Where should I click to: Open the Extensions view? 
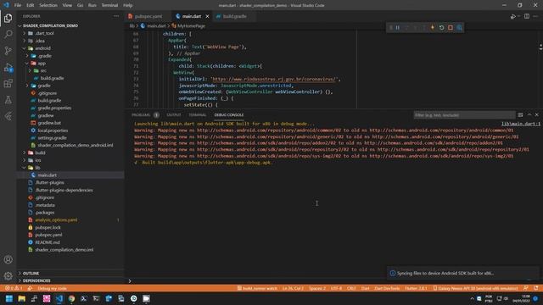click(x=8, y=83)
